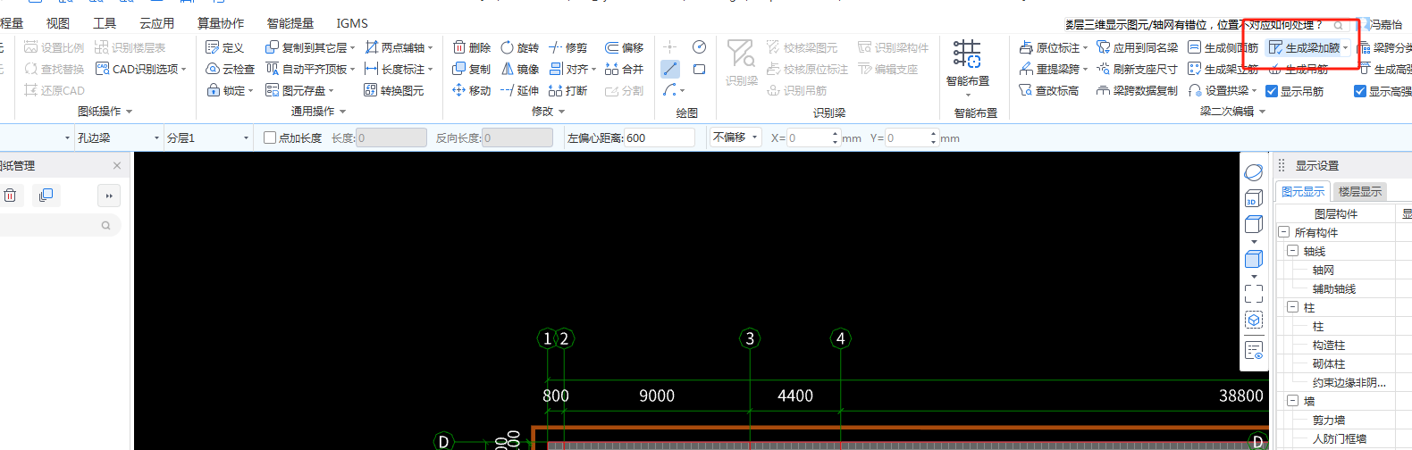Select the 打断 (Break) tool
The height and width of the screenshot is (450, 1412).
567,90
